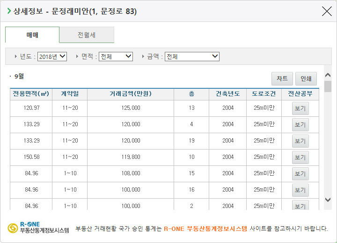The width and height of the screenshot is (337, 243).
Task: Click the R-ONE logo icon
Action: pos(13,228)
